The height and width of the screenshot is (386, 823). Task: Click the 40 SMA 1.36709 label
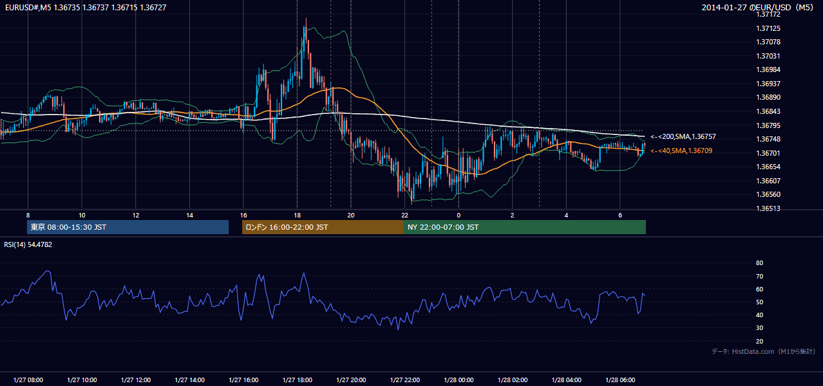click(681, 151)
